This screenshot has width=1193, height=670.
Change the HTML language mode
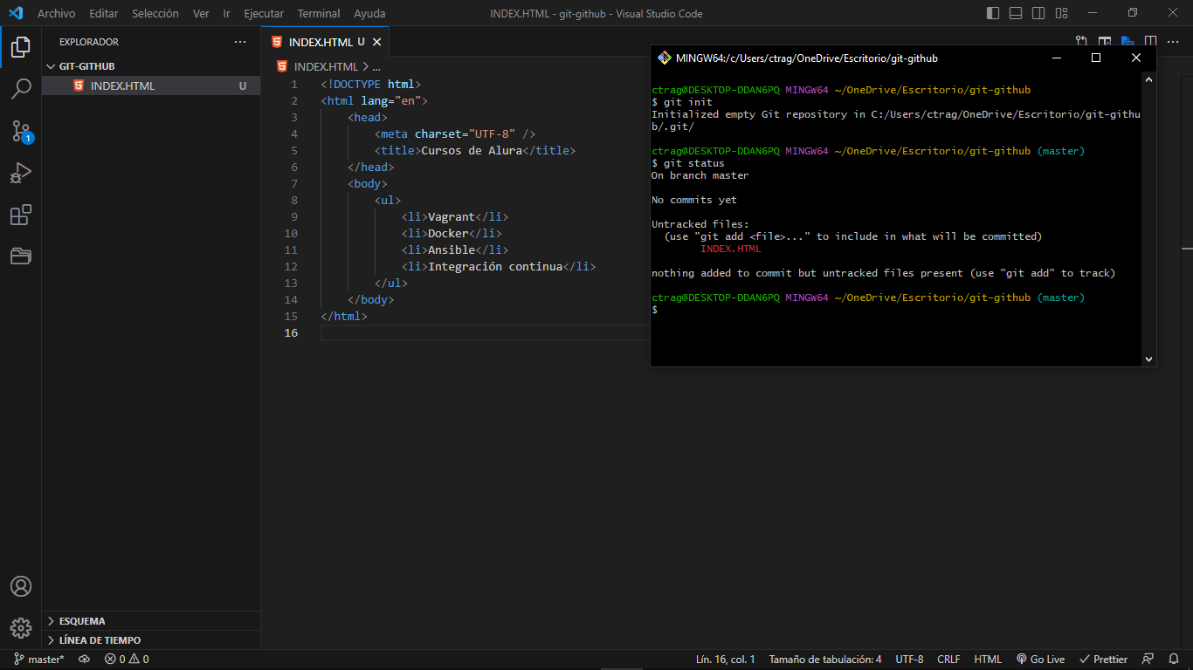(988, 660)
